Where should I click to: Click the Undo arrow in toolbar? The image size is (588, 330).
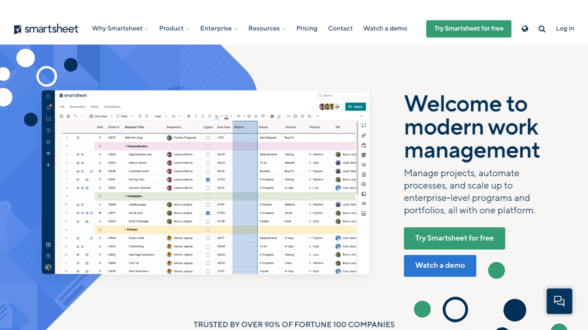pos(75,116)
